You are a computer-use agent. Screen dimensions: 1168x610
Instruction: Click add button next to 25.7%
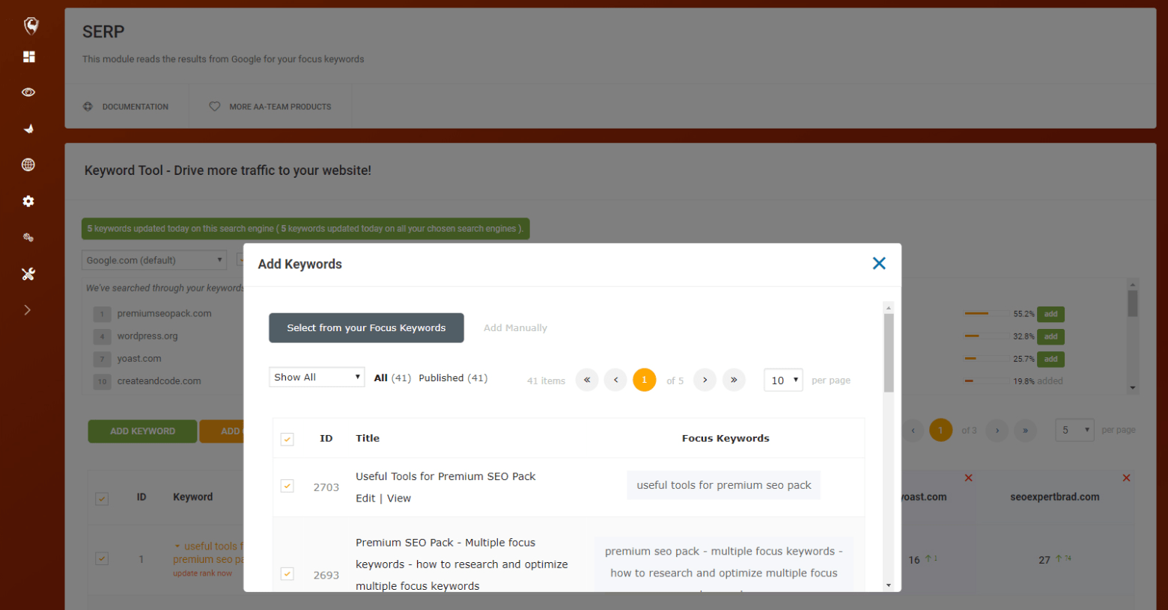tap(1051, 359)
